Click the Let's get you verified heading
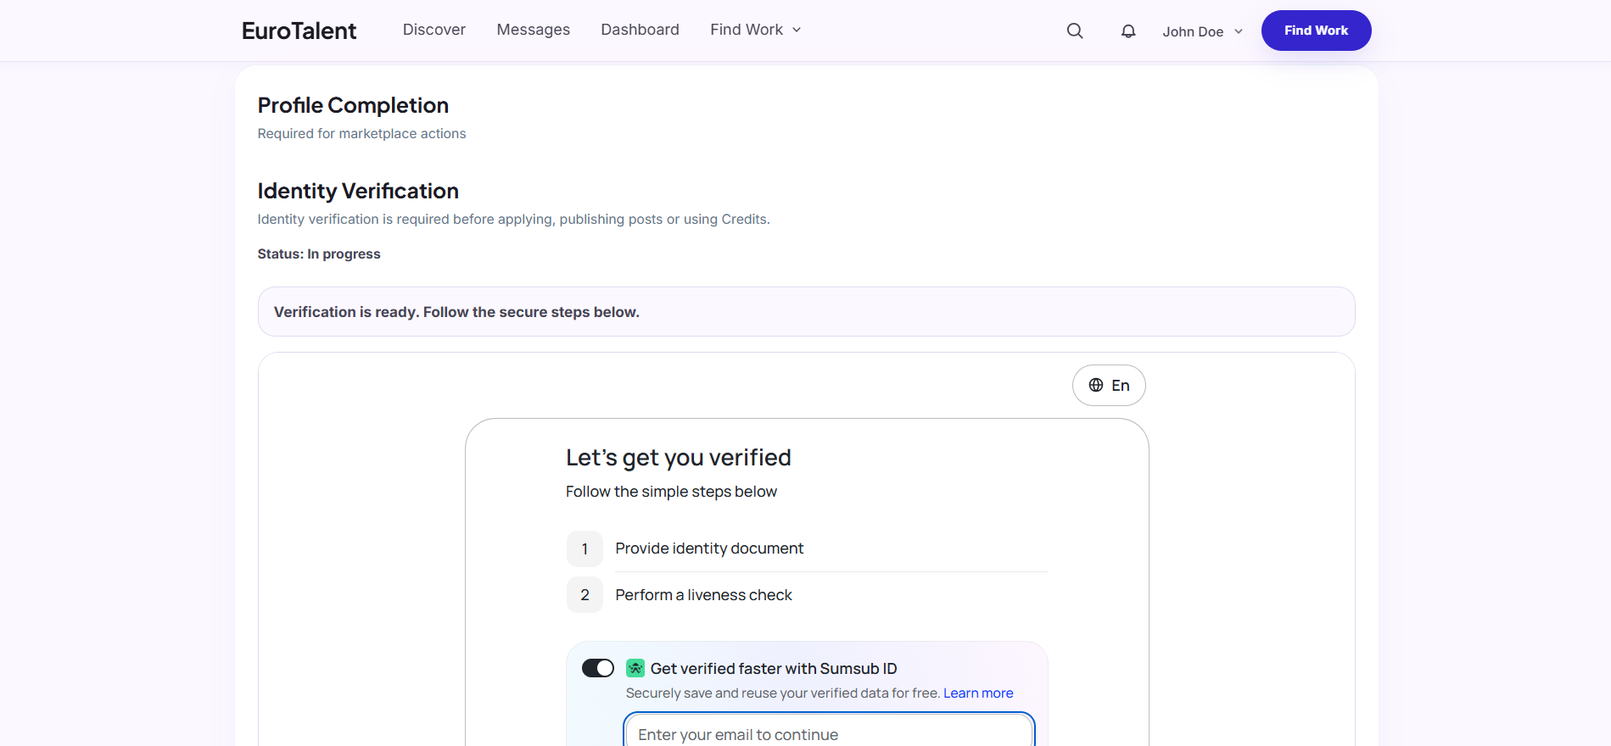Viewport: 1611px width, 746px height. 679,458
